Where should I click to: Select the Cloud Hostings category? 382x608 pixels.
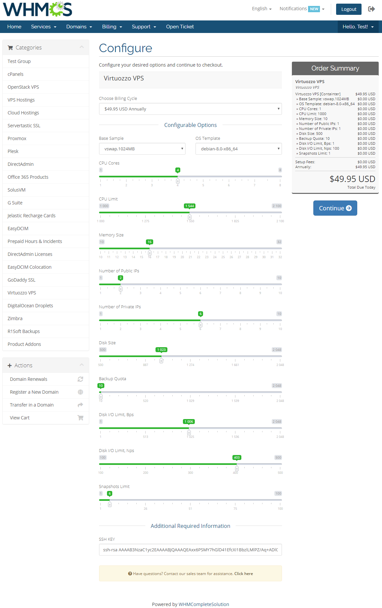pos(46,113)
